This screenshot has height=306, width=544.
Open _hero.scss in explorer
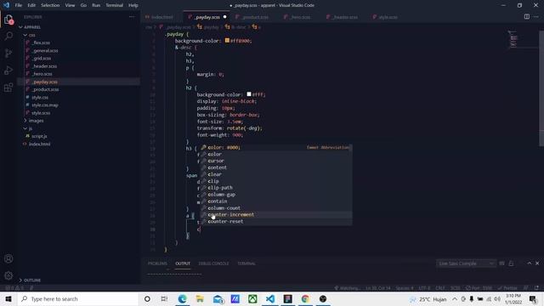(42, 74)
